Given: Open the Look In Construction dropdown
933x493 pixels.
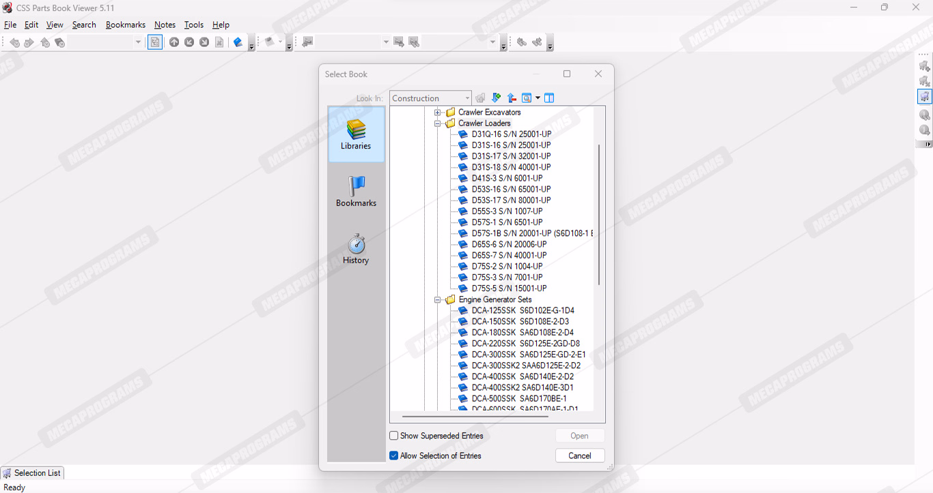Looking at the screenshot, I should [467, 98].
